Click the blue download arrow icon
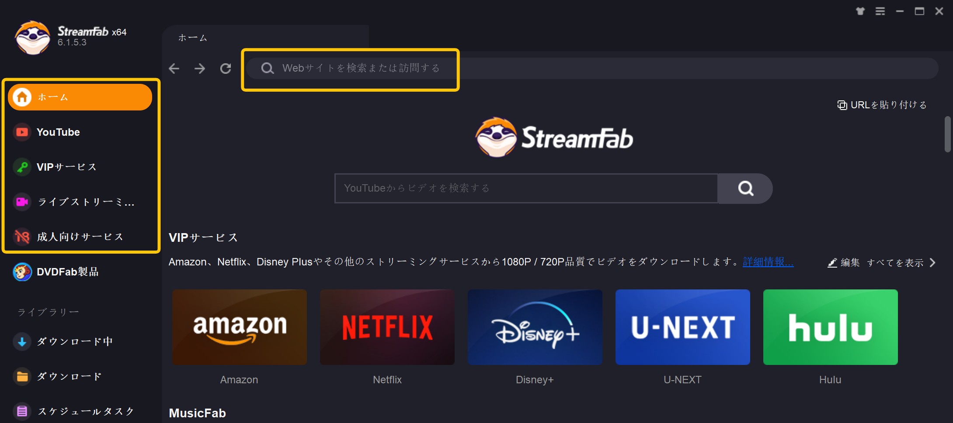953x423 pixels. (22, 341)
